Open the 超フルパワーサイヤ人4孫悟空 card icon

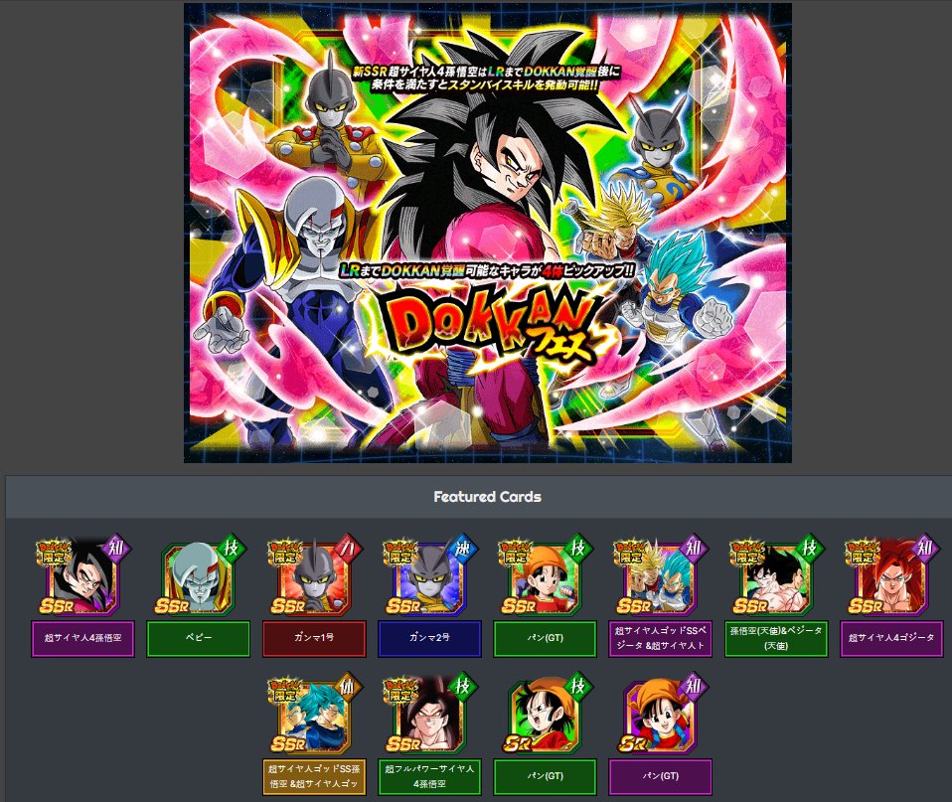tap(429, 715)
